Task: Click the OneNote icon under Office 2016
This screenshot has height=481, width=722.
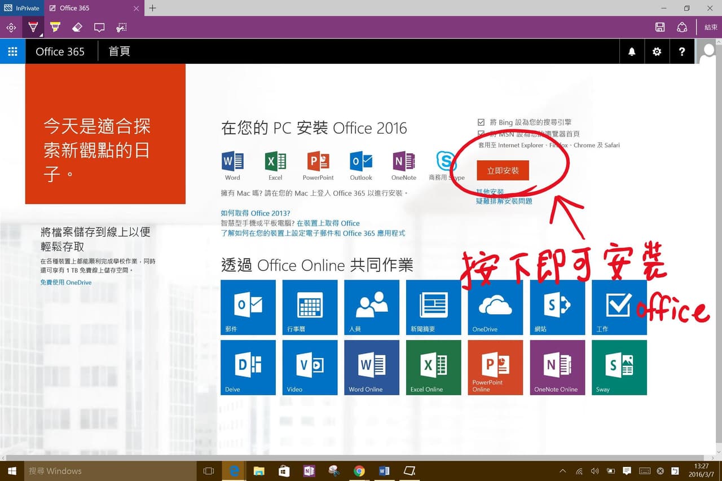Action: 404,166
